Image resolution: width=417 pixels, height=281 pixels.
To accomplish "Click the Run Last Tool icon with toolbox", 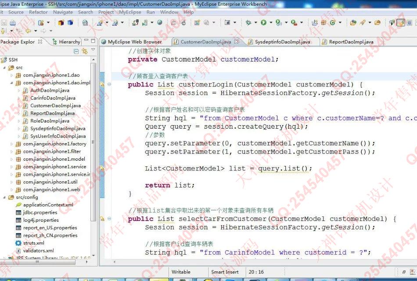I will (x=294, y=23).
